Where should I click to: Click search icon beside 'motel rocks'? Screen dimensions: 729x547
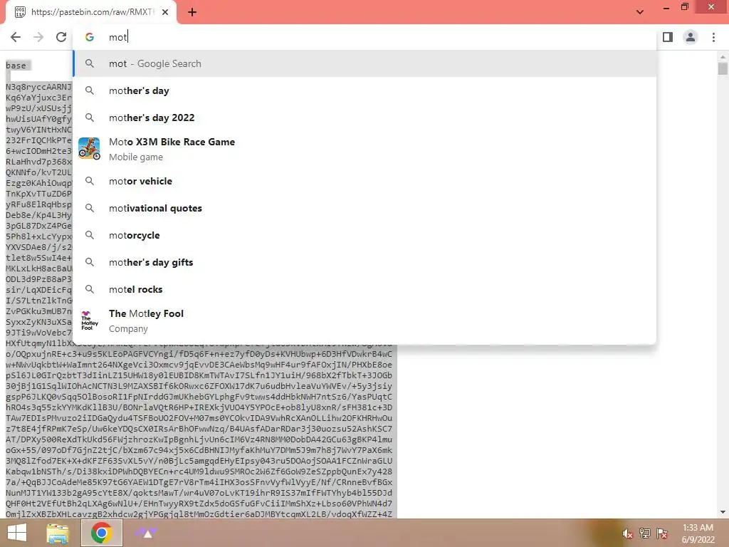point(90,289)
